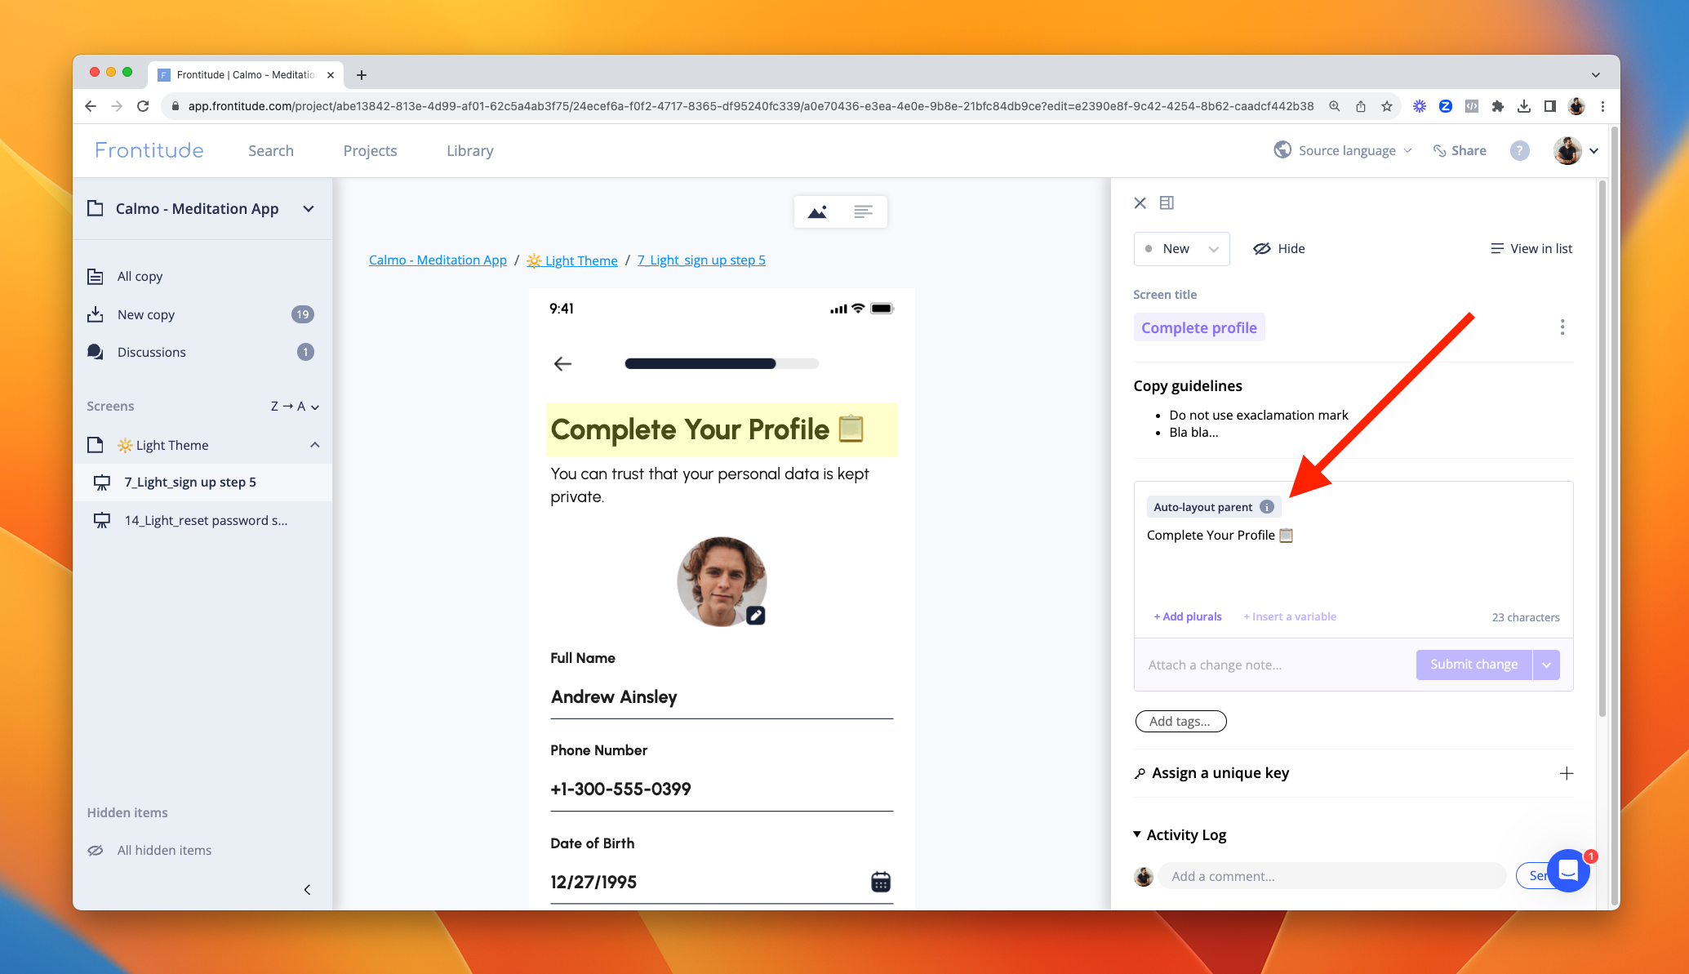Click Calmo - Meditation App breadcrumb link
This screenshot has width=1689, height=974.
[x=438, y=260]
